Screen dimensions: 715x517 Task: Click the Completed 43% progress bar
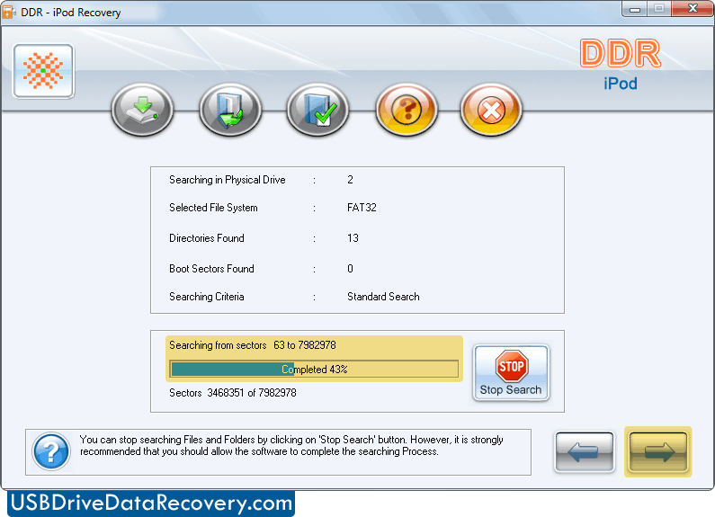click(x=314, y=370)
